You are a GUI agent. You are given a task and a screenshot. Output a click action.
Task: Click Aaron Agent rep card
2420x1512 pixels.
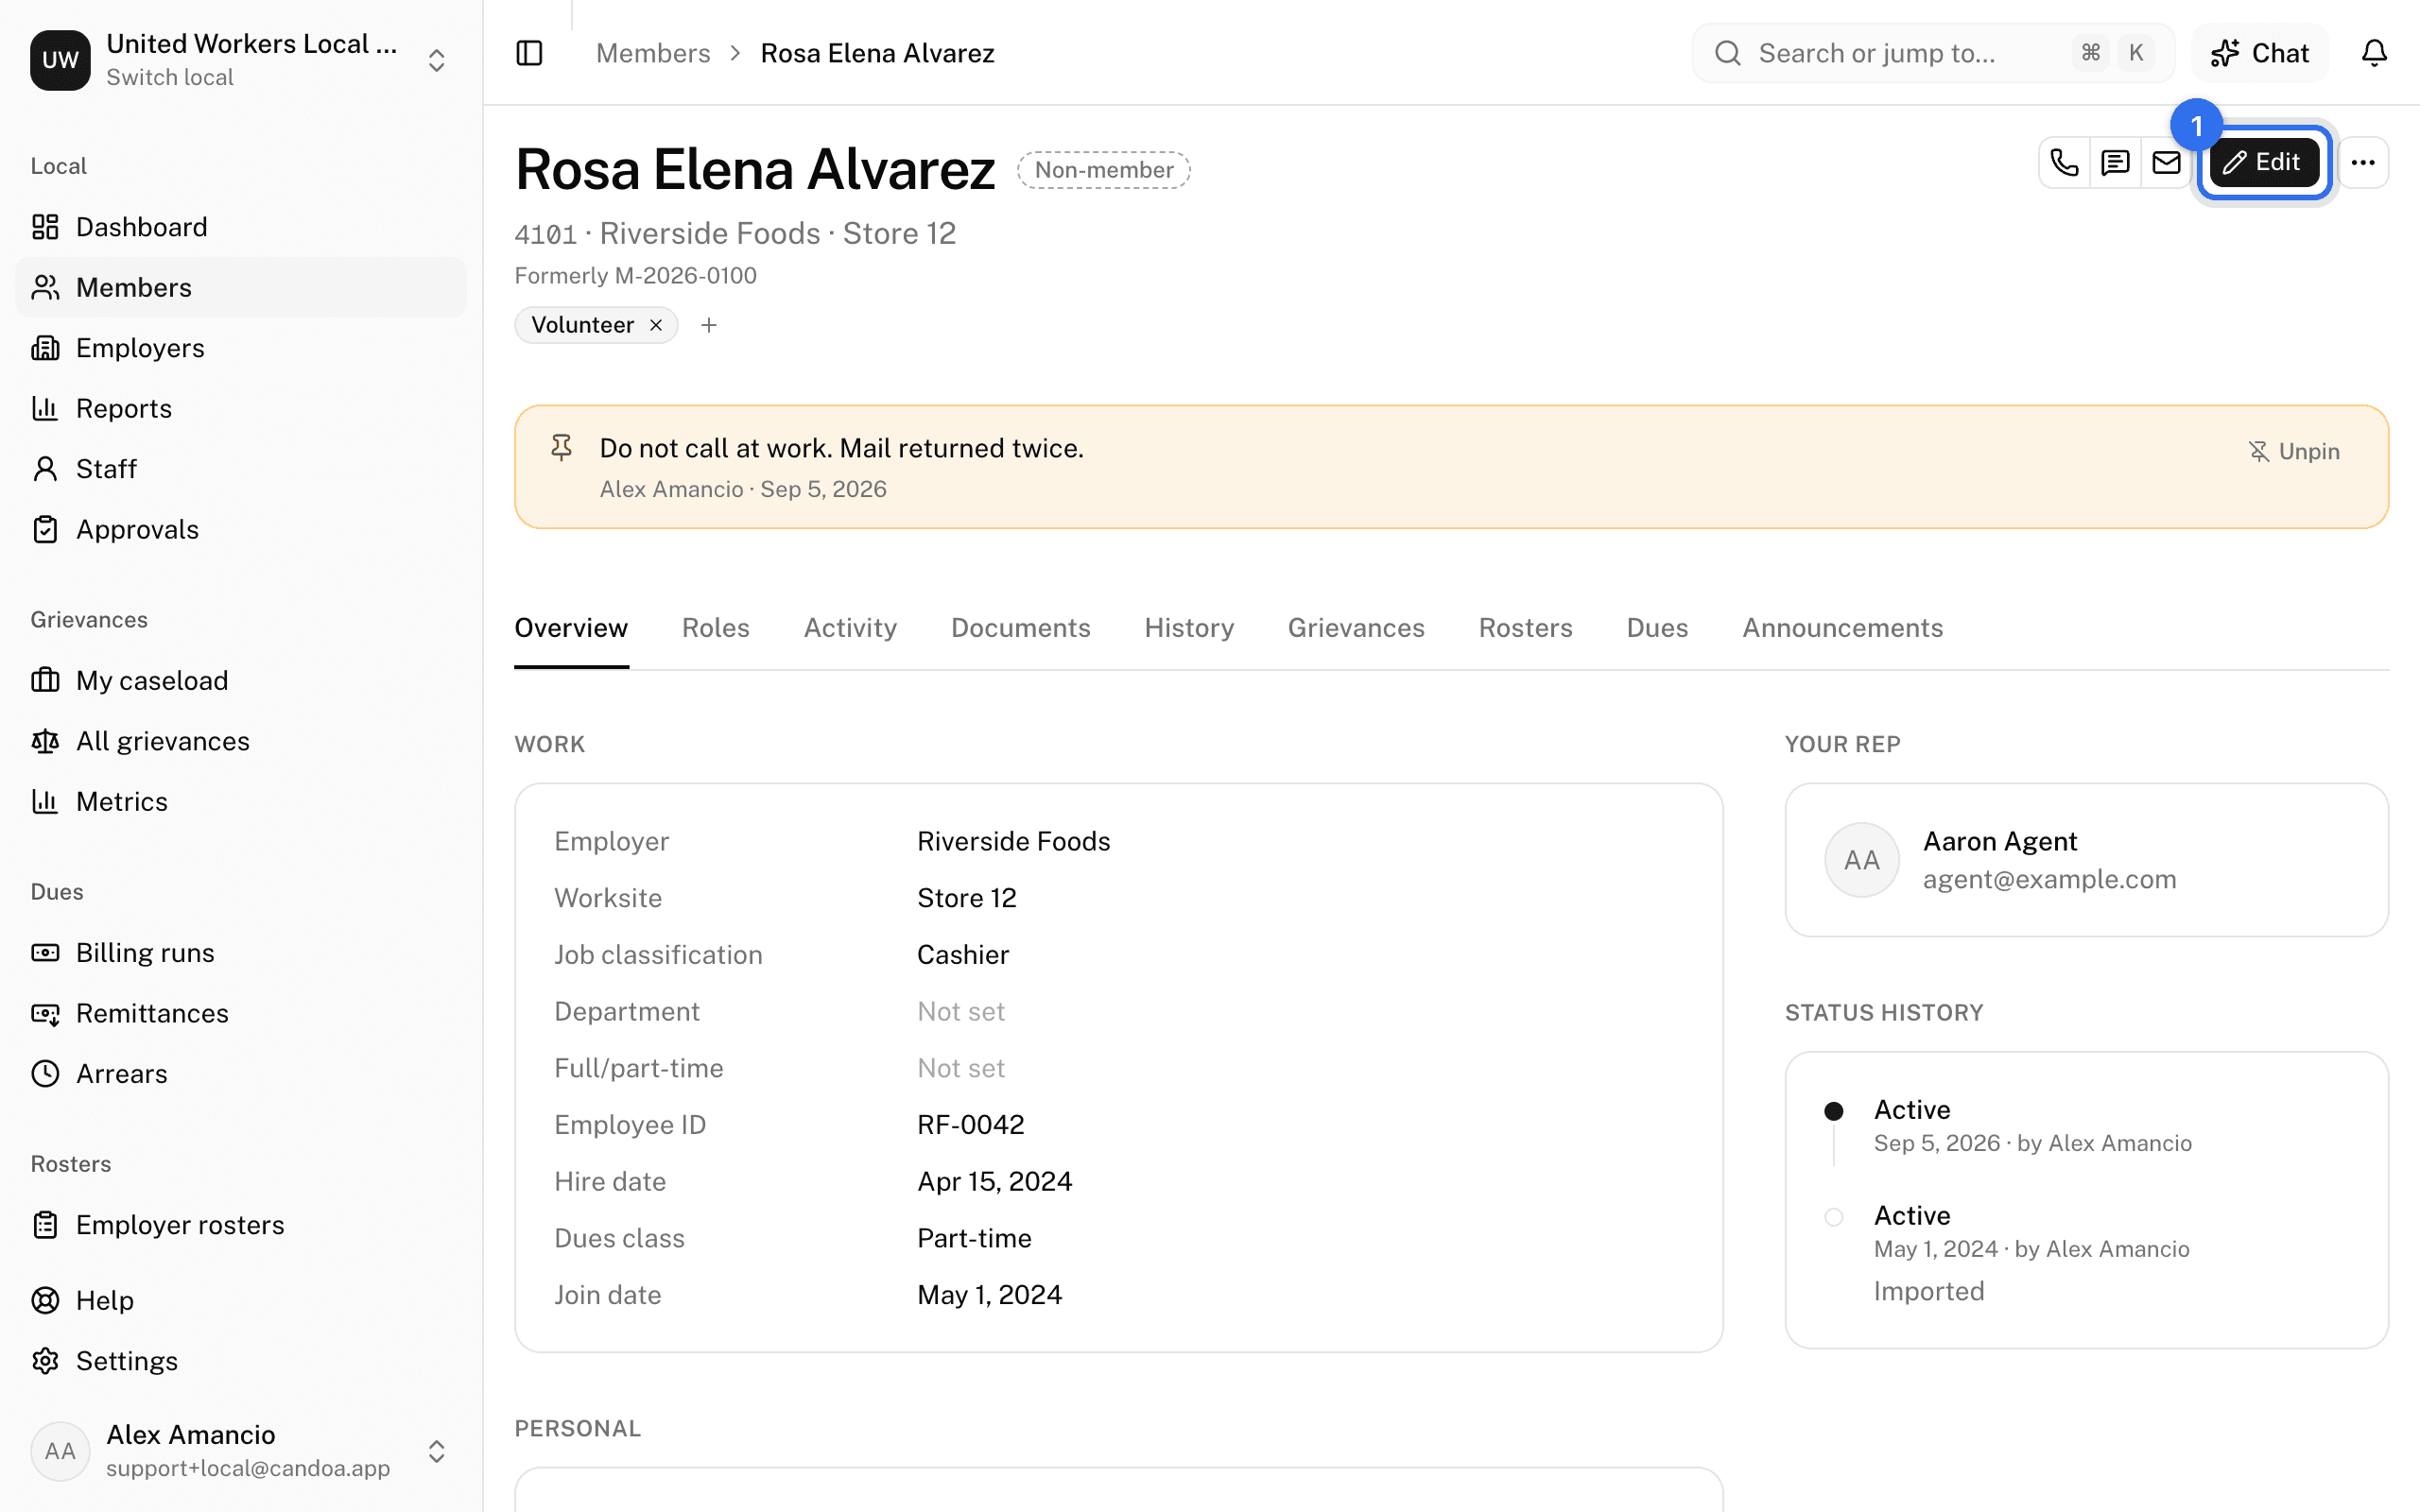[x=2086, y=860]
